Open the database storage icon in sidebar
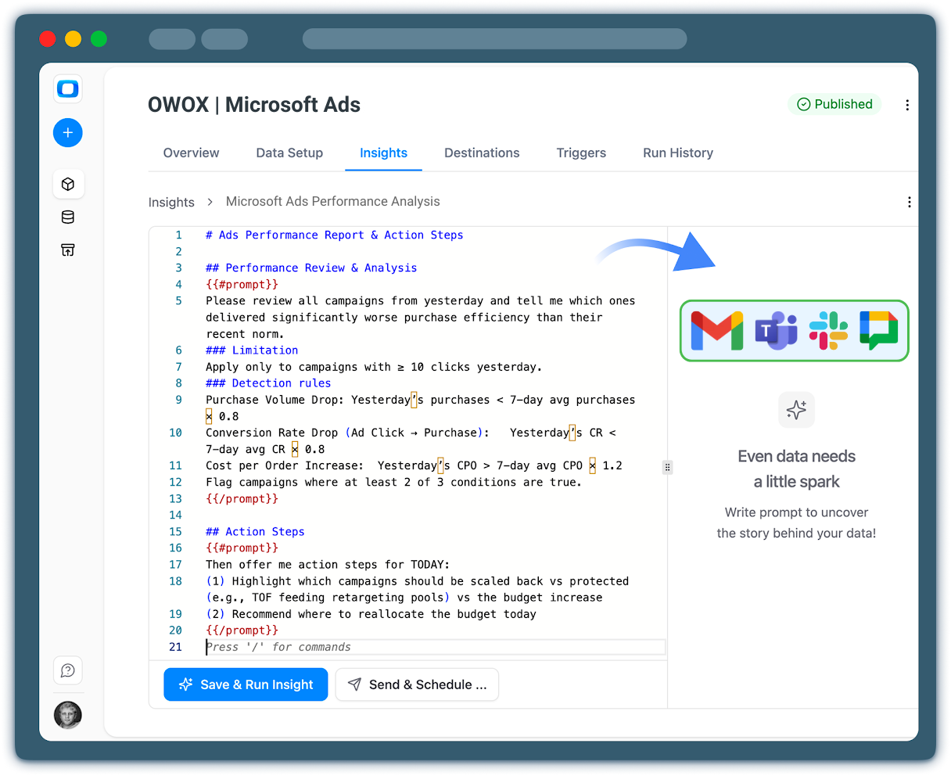Screen dimensions: 951x776 click(67, 217)
